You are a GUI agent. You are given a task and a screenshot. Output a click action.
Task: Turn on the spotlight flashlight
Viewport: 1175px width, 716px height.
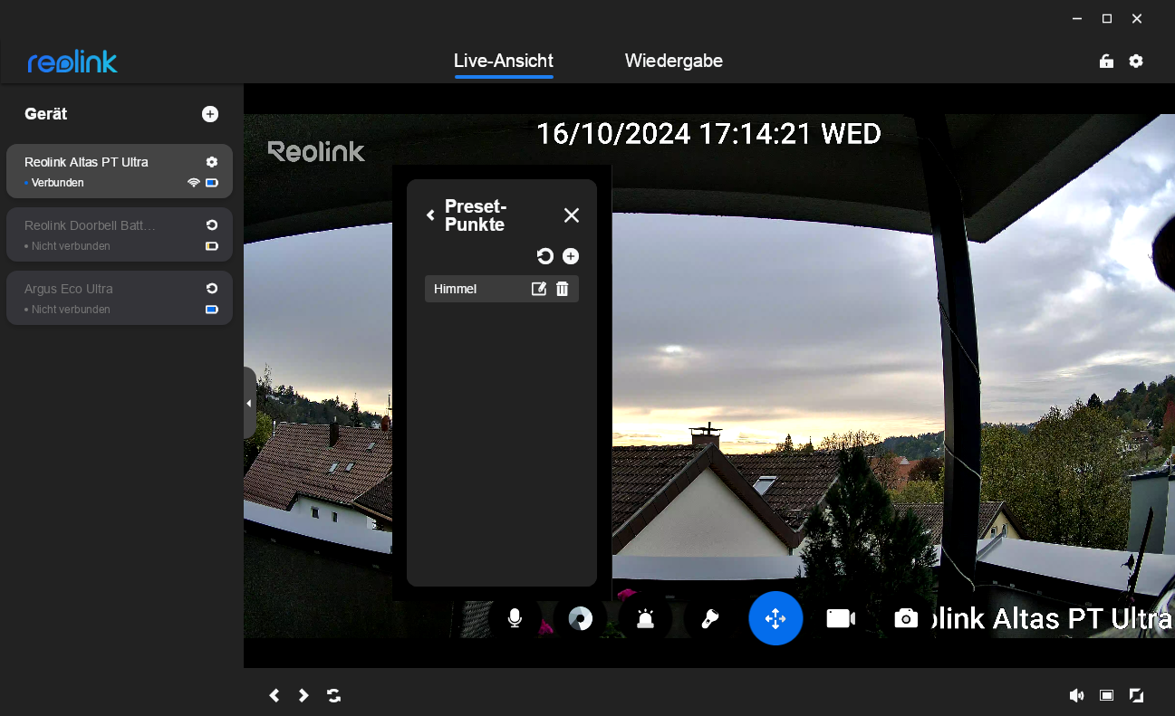[x=710, y=618]
